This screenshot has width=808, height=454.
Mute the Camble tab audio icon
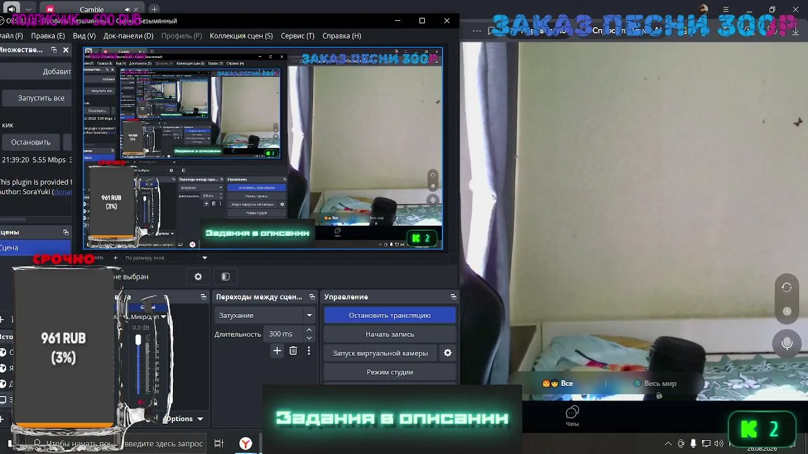[127, 10]
